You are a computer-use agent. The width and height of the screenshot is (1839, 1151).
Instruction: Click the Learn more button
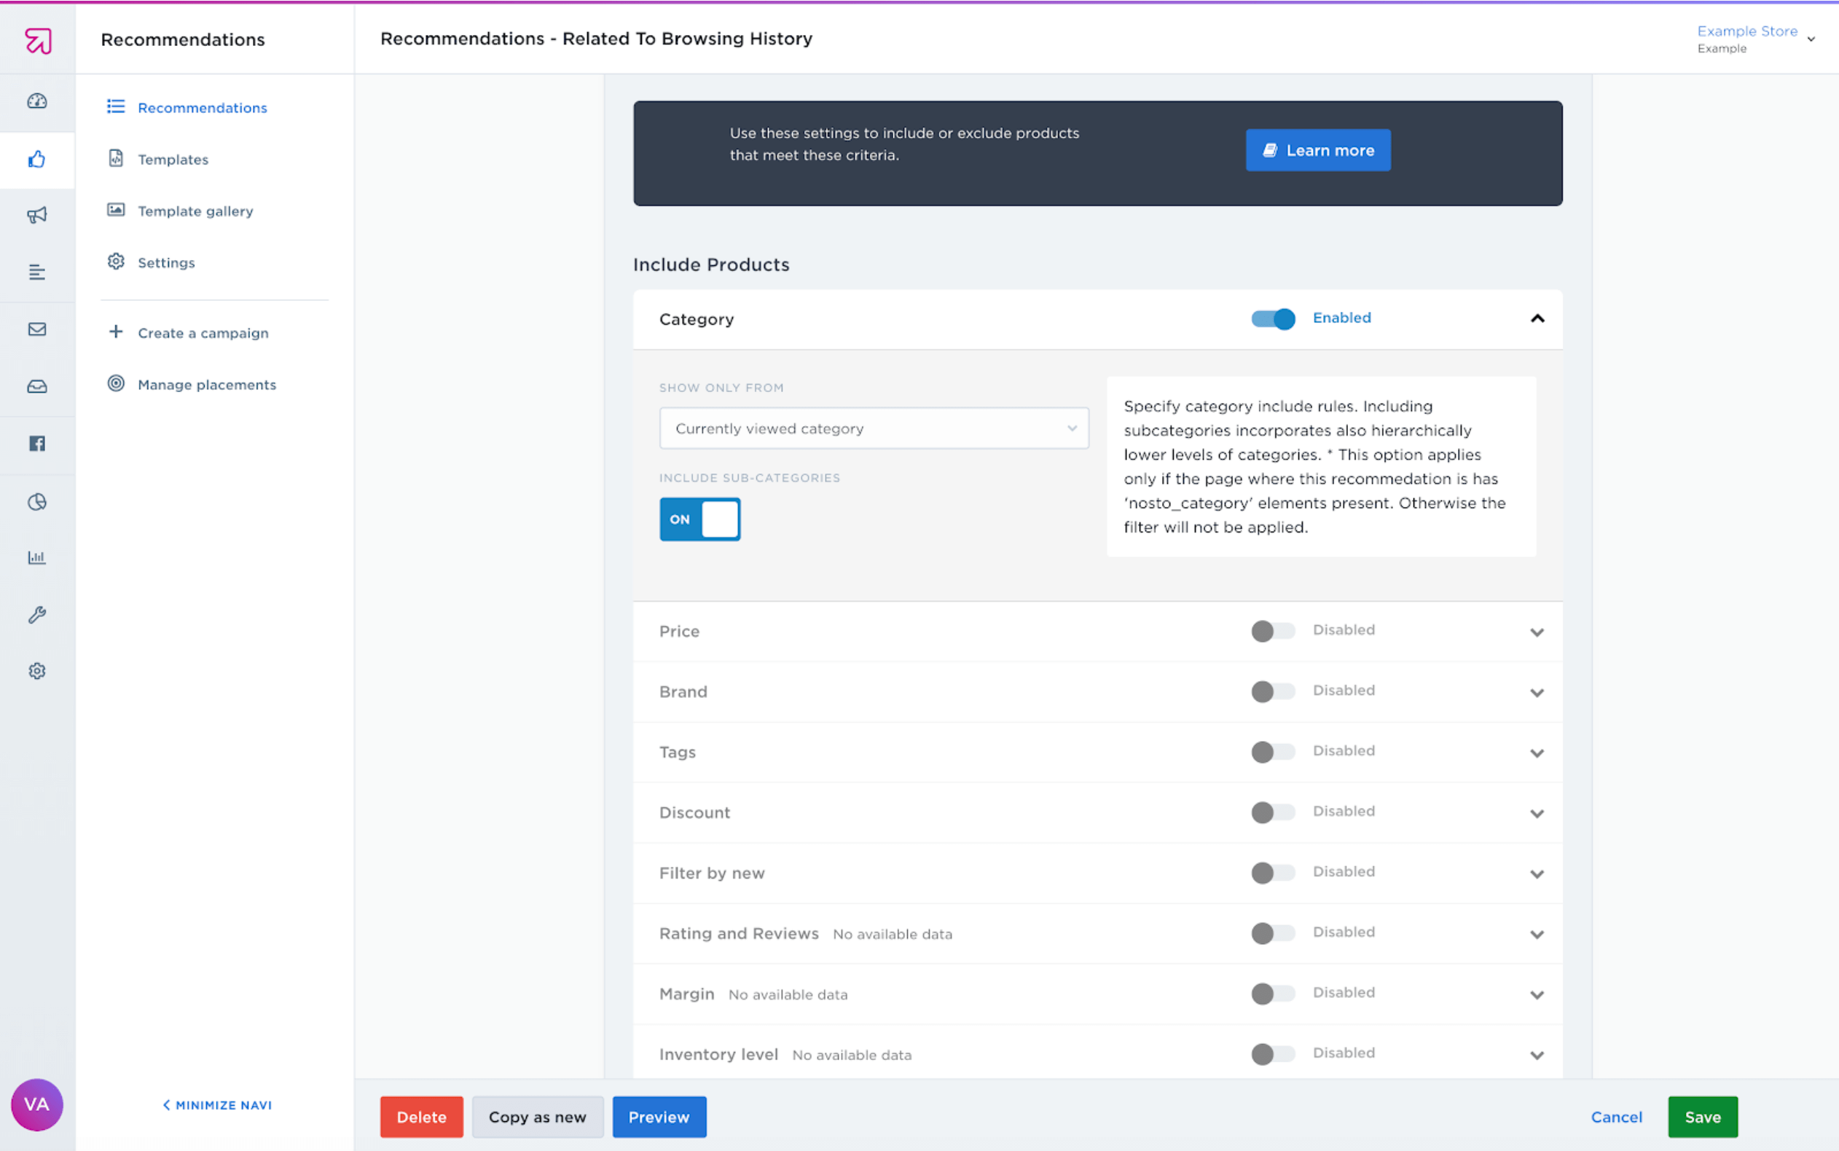tap(1317, 150)
